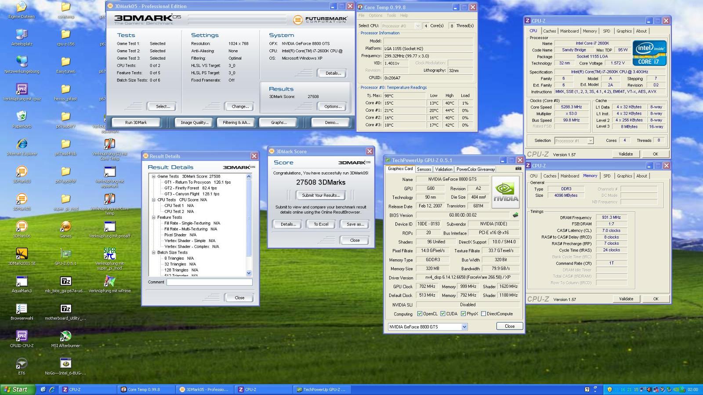Open the motherboard_utility 7z archive icon

65,308
